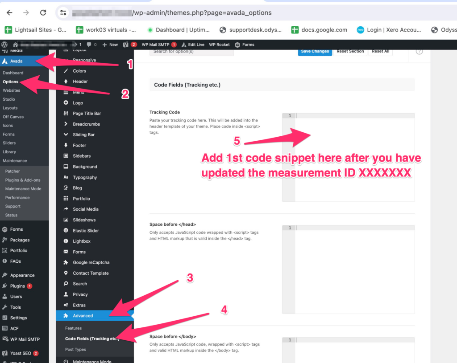Click the Save Changes button

click(315, 52)
